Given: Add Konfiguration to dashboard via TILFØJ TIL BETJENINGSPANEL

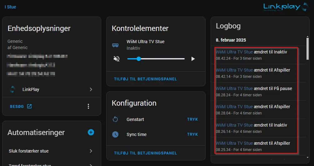Looking at the screenshot, I should click(x=146, y=153).
